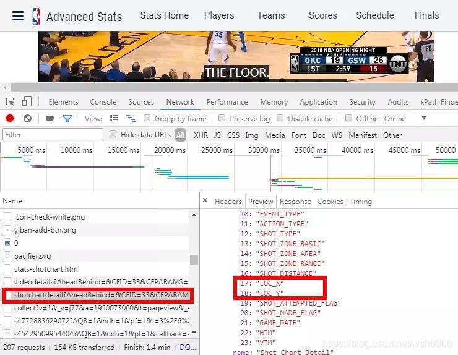Open the Timing tab
This screenshot has height=355, width=458.
coord(361,202)
